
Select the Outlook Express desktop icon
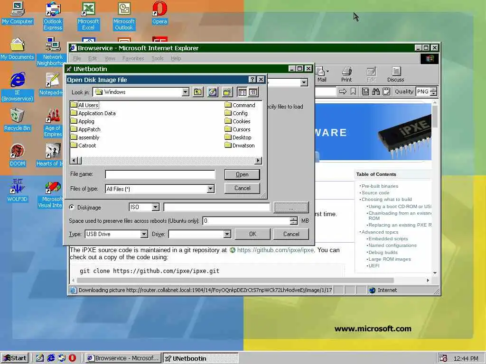[53, 16]
